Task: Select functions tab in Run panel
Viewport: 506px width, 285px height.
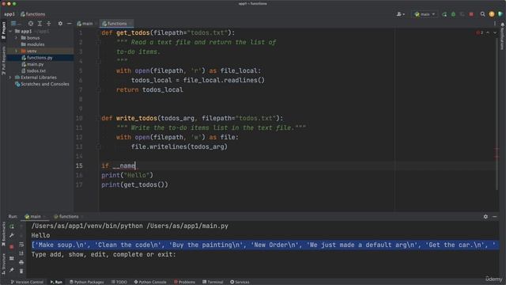Action: pos(66,216)
